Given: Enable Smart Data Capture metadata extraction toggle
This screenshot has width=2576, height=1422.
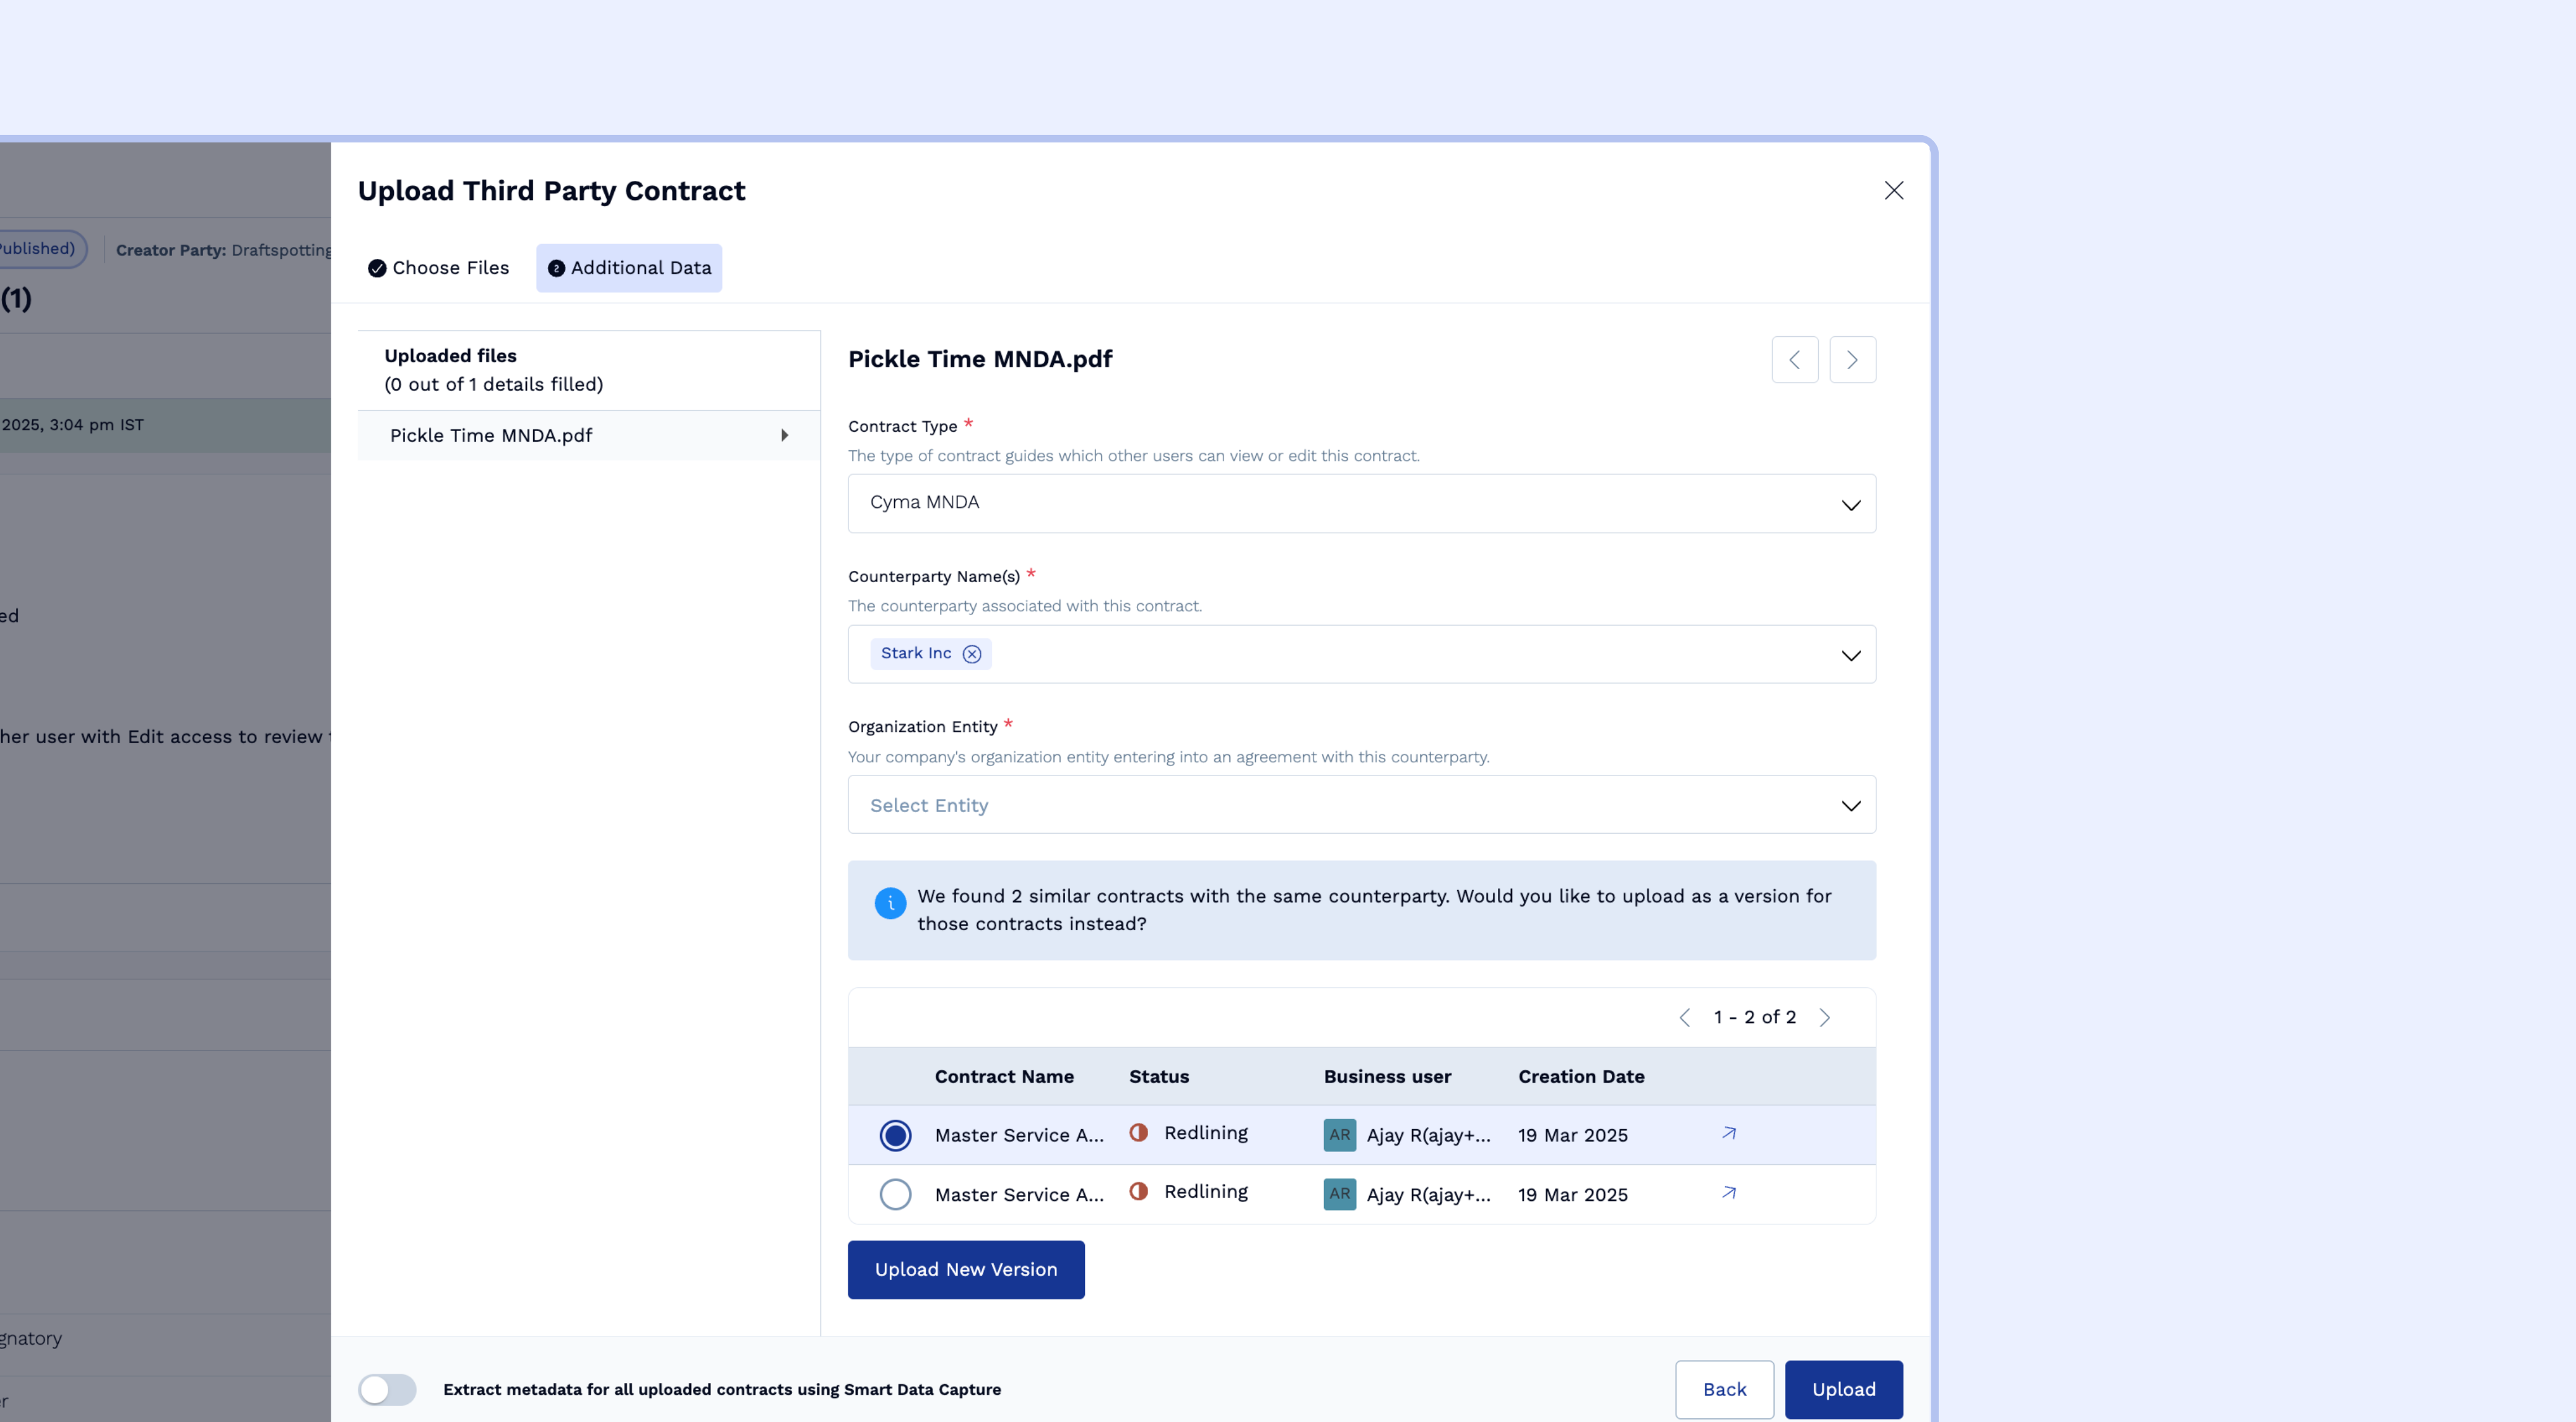Looking at the screenshot, I should pos(387,1389).
